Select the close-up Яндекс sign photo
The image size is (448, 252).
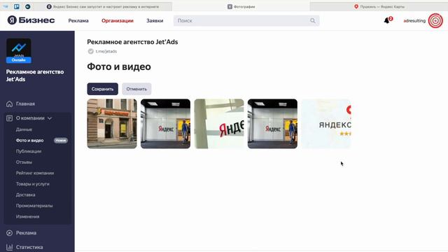pos(219,124)
